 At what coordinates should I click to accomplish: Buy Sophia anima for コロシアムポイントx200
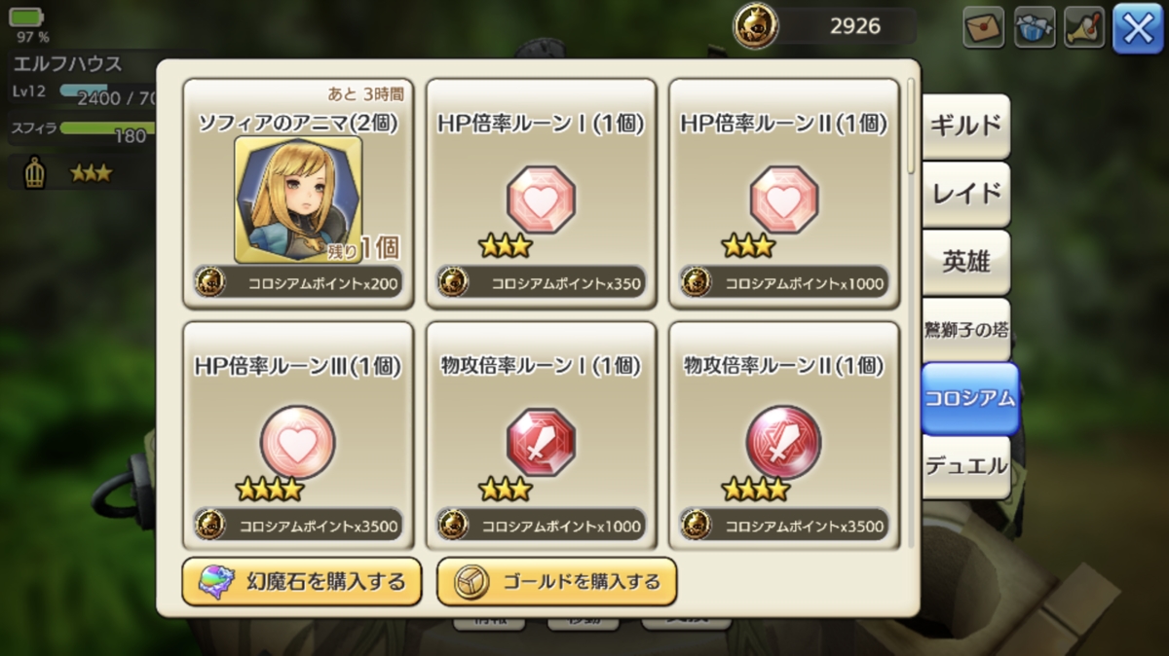pyautogui.click(x=298, y=283)
